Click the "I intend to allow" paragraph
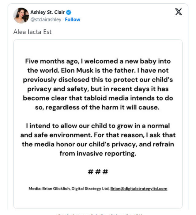The image size is (196, 215). pos(98,126)
